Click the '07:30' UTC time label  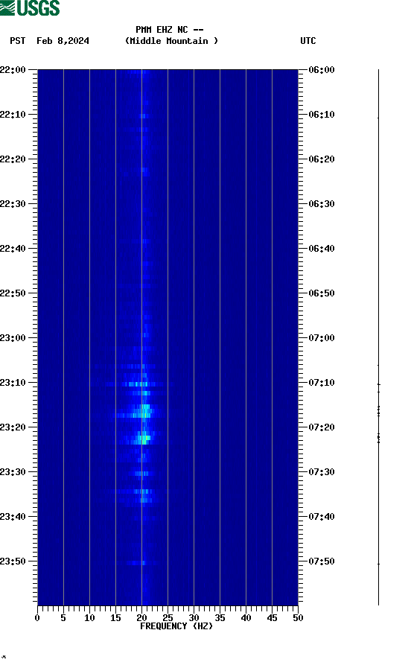322,472
